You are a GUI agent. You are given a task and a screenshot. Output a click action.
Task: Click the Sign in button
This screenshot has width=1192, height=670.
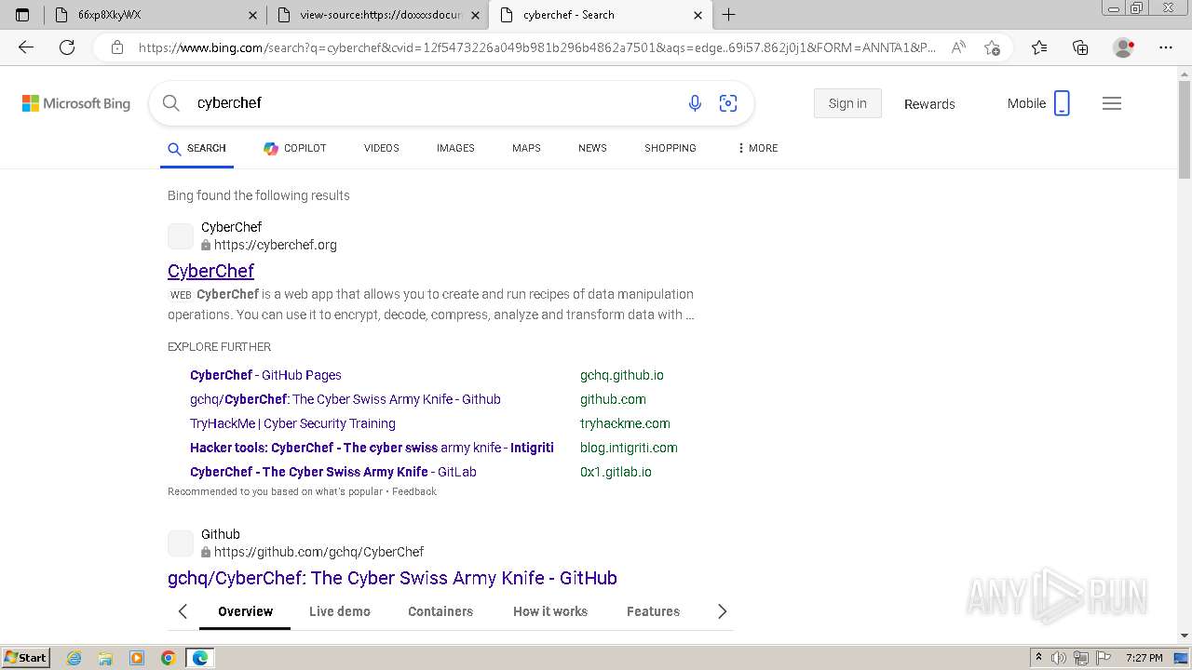click(847, 103)
